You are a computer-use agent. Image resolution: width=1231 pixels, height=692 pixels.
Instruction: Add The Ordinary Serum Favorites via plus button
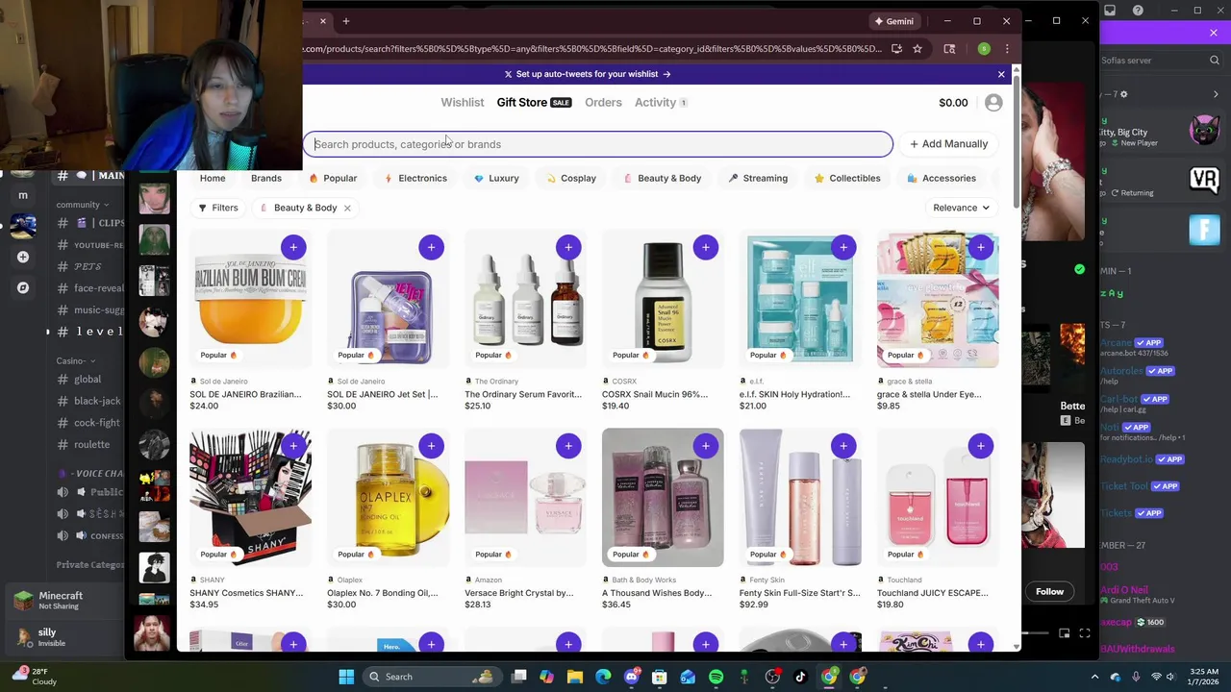568,247
